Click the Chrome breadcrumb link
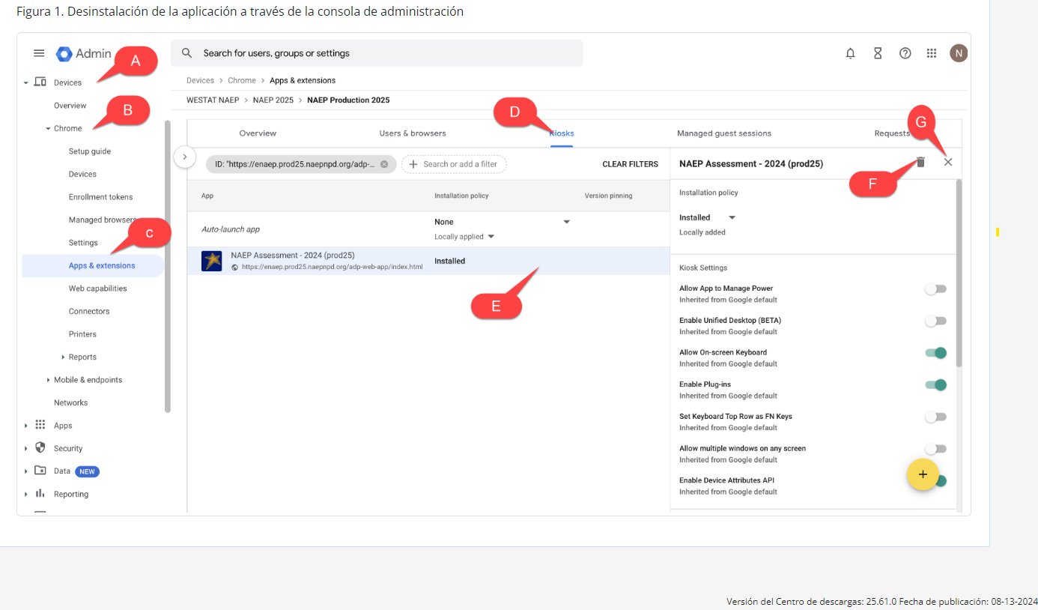The width and height of the screenshot is (1038, 610). coord(242,80)
